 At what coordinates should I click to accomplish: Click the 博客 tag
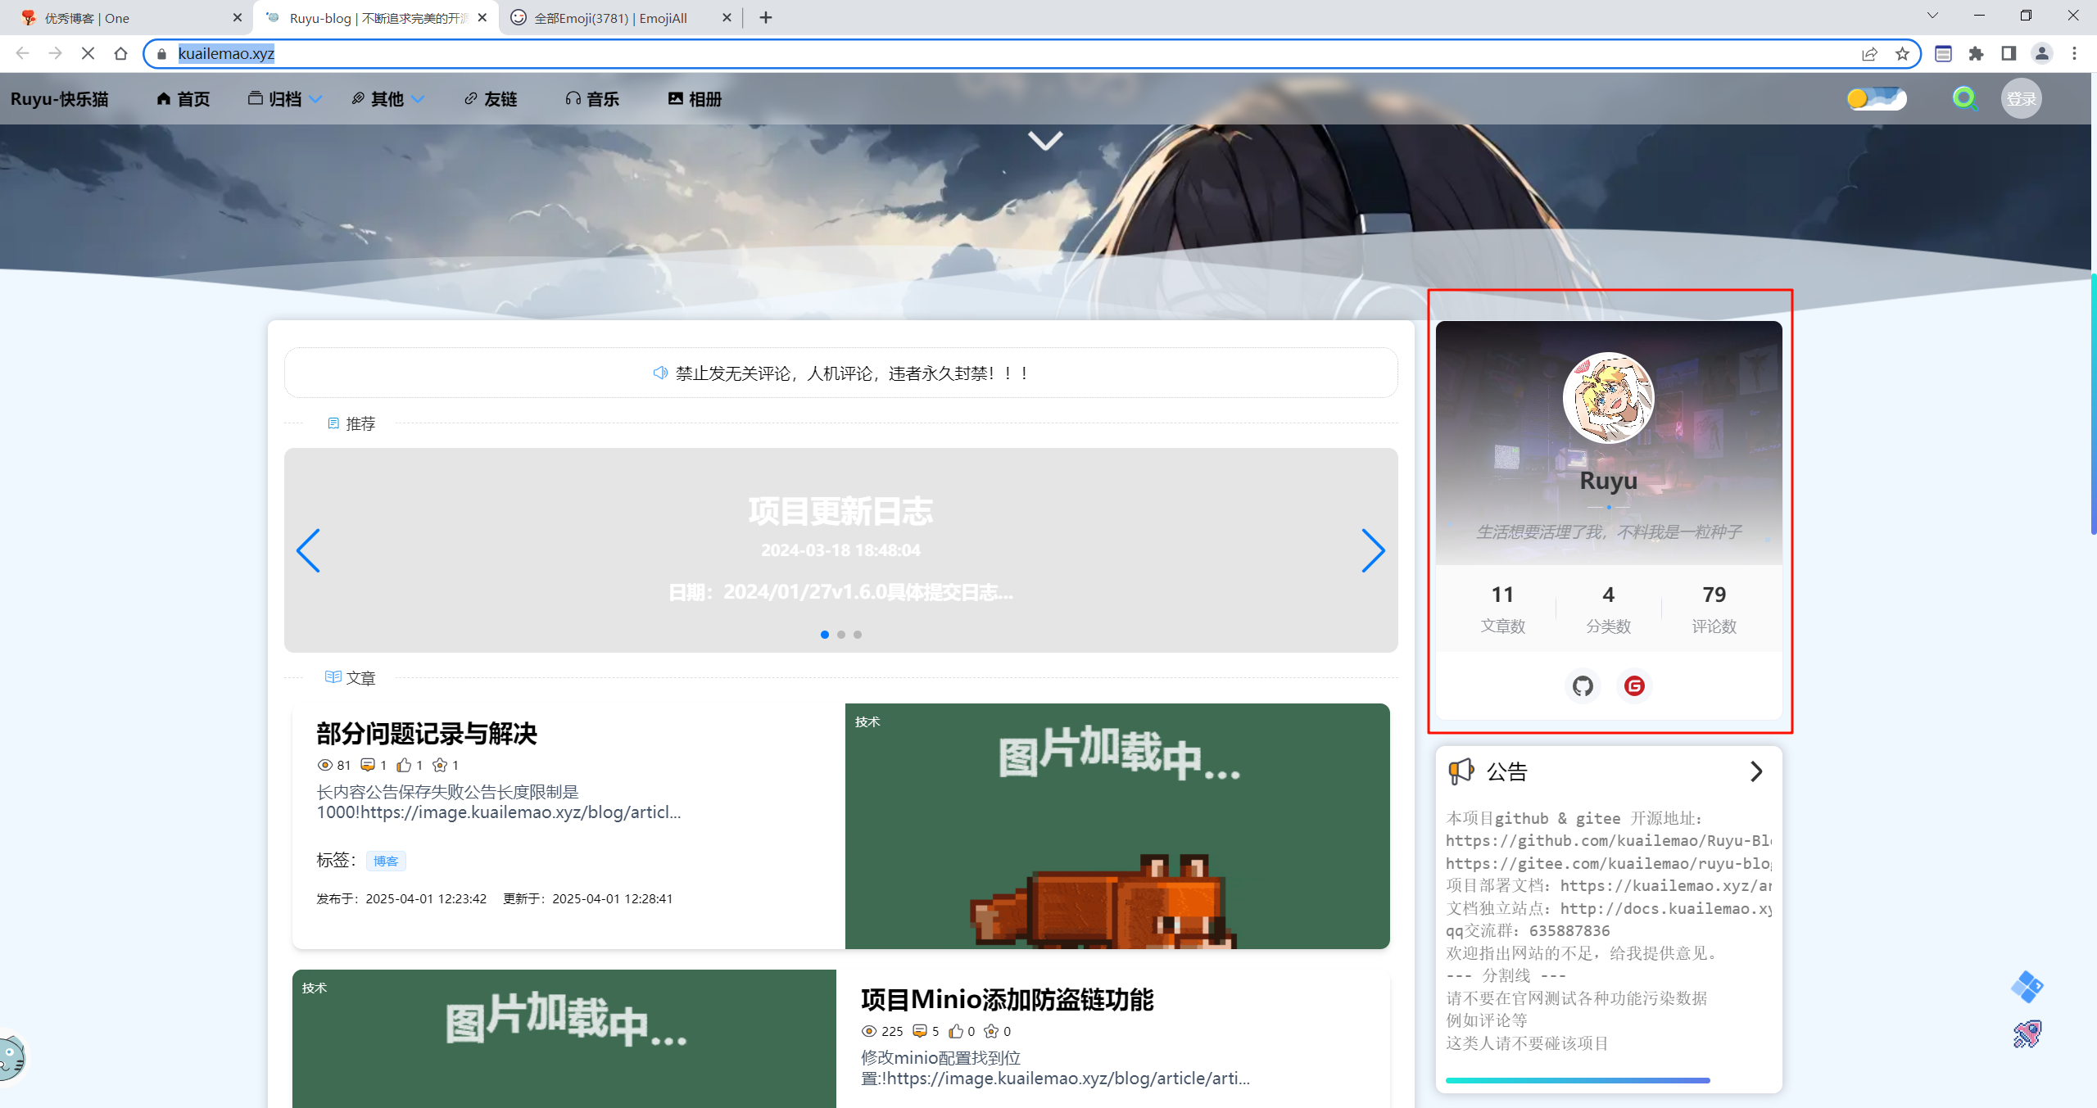[386, 861]
